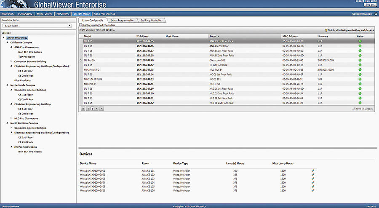The width and height of the screenshot is (379, 208).
Task: Select page number 1 in pager
Action: [x=92, y=109]
